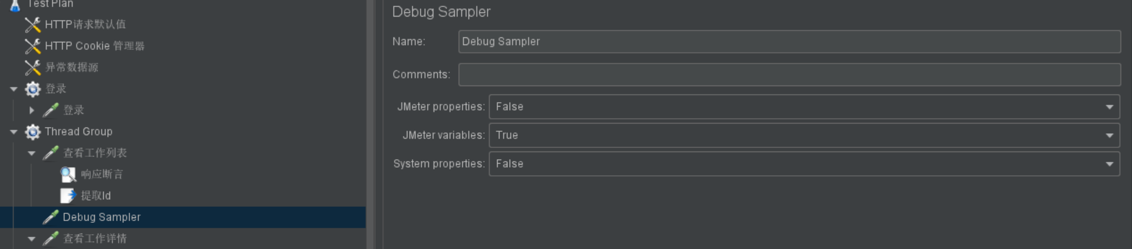Select the 查看工作详情 tree item

point(95,238)
